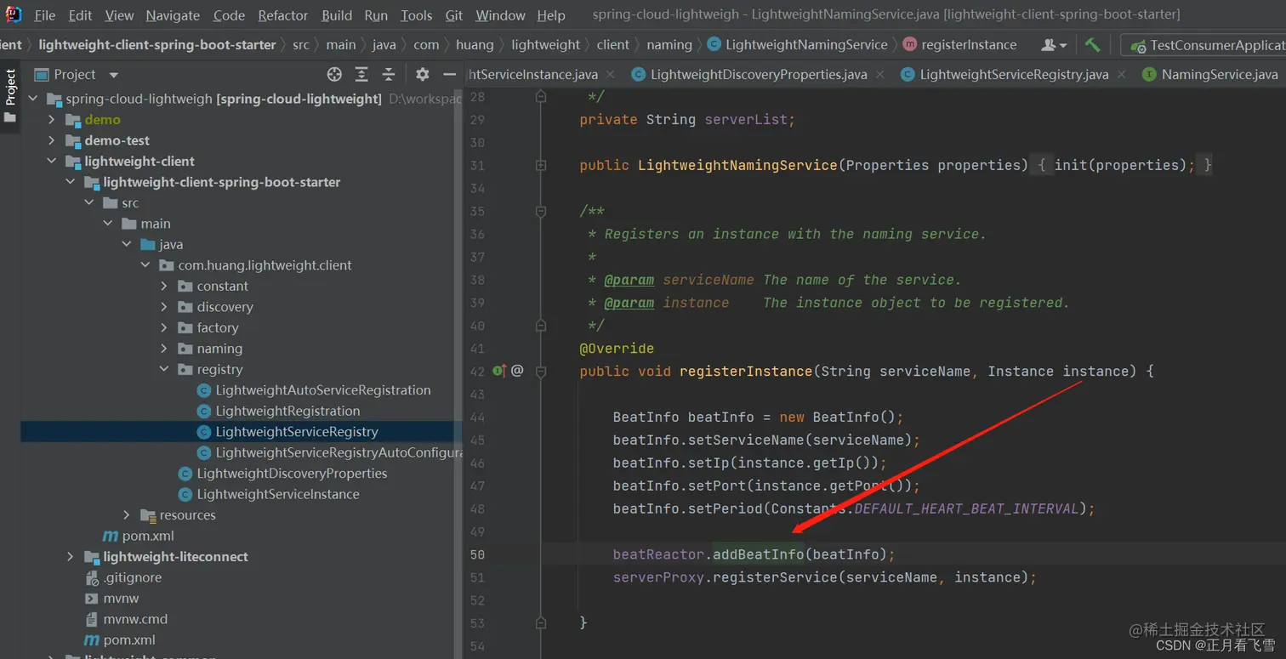Viewport: 1286px width, 659px height.
Task: Click the huang breadcrumb segment
Action: tap(475, 44)
